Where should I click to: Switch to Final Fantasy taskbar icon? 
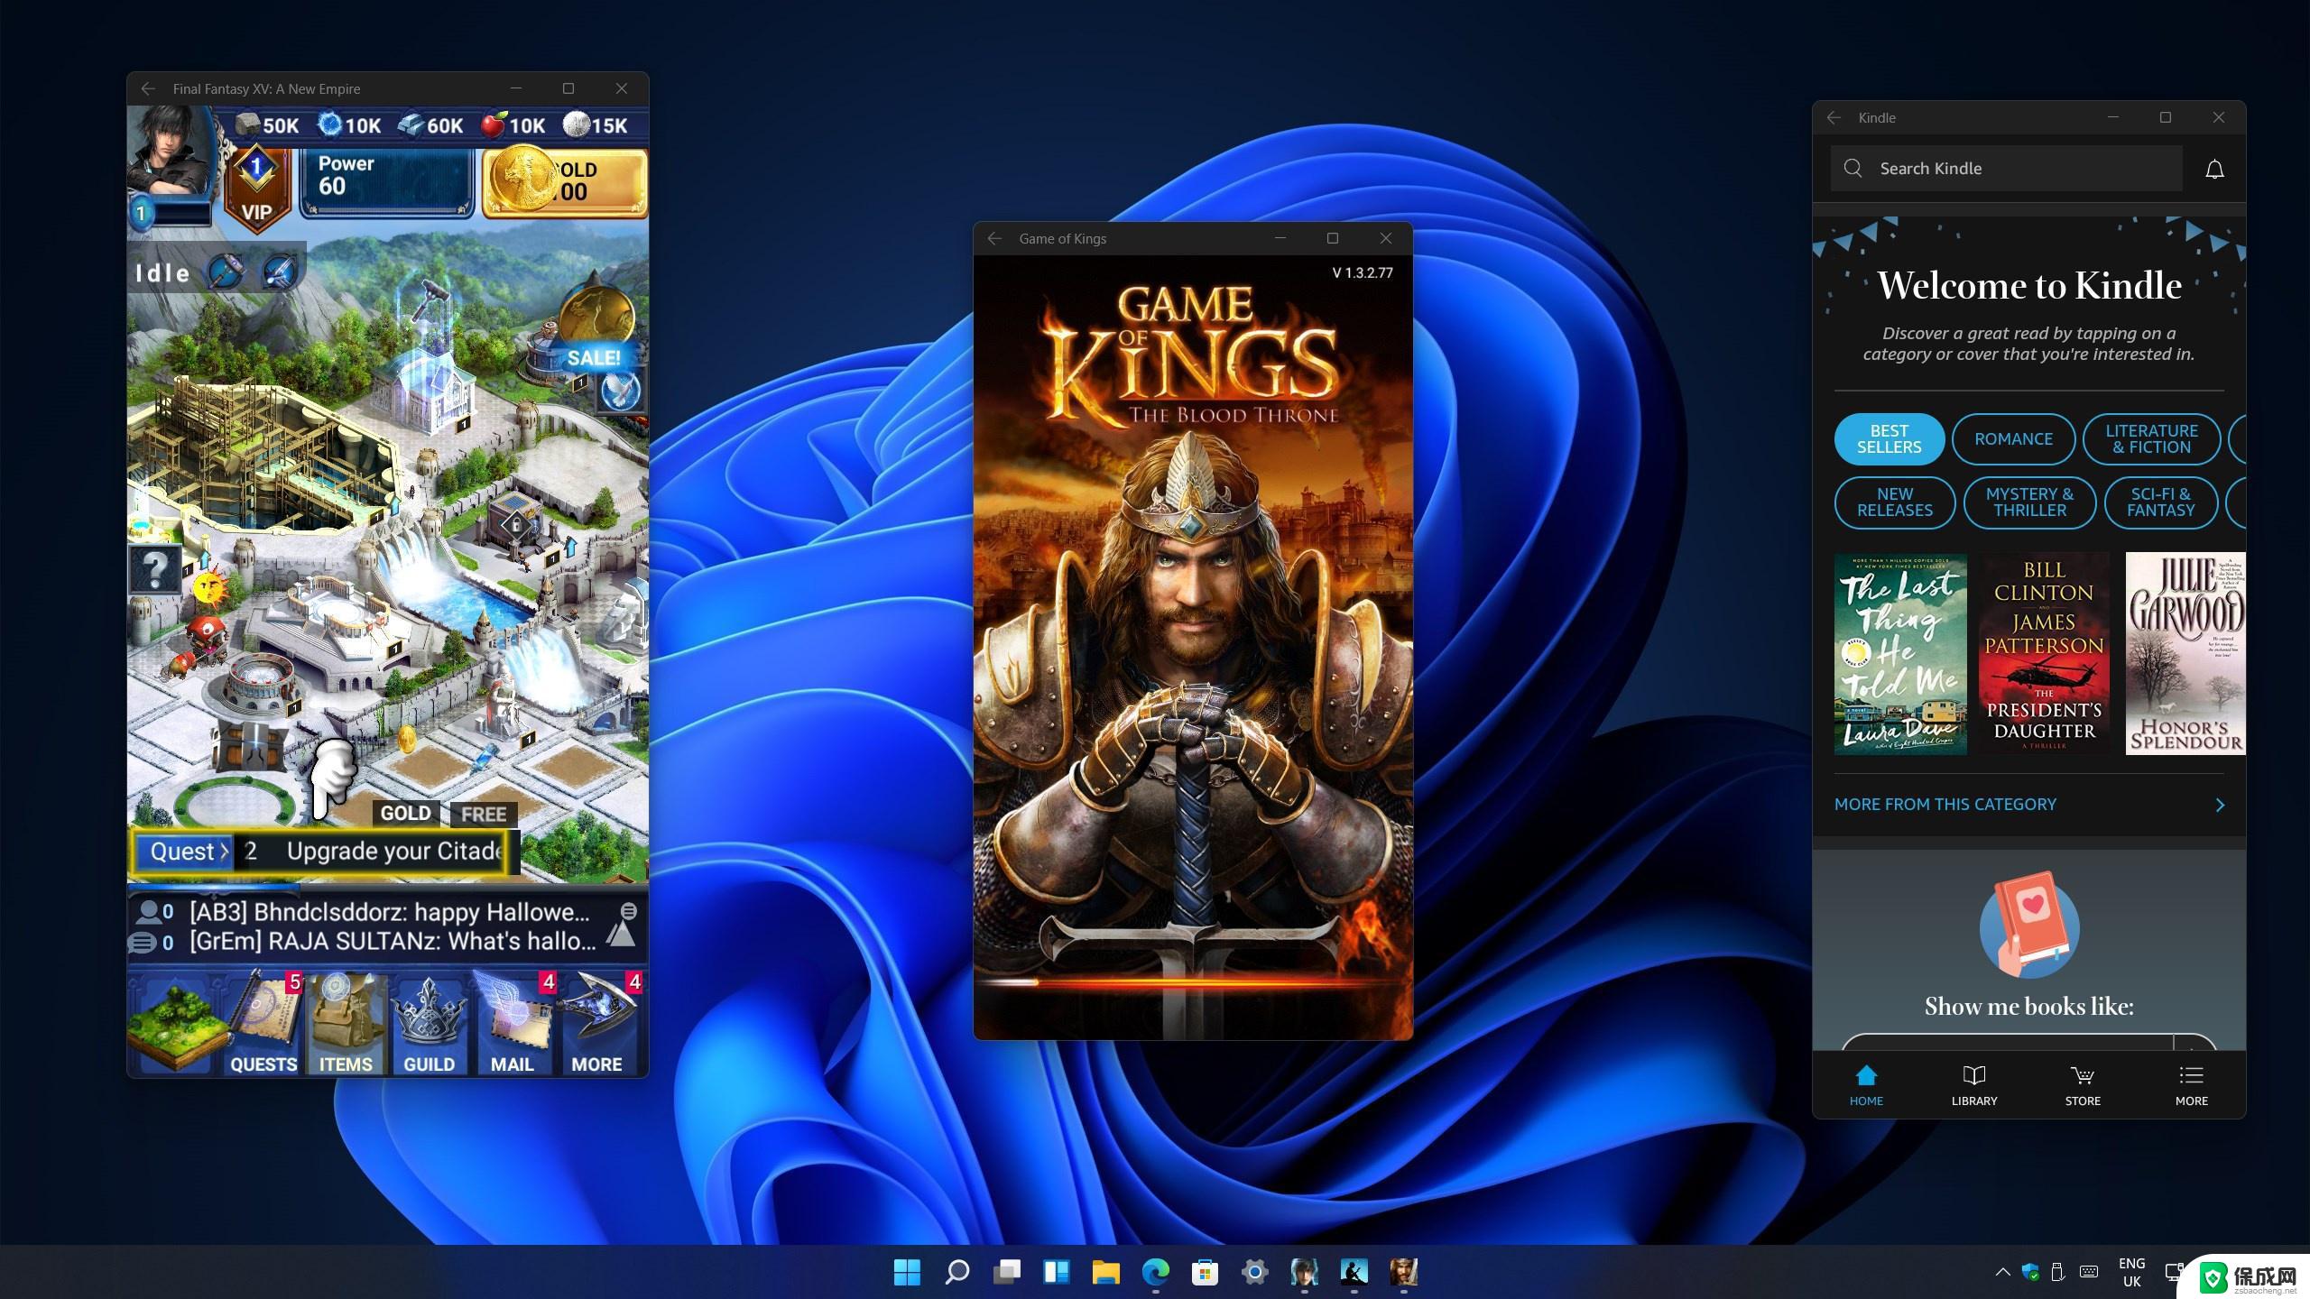(x=1304, y=1272)
